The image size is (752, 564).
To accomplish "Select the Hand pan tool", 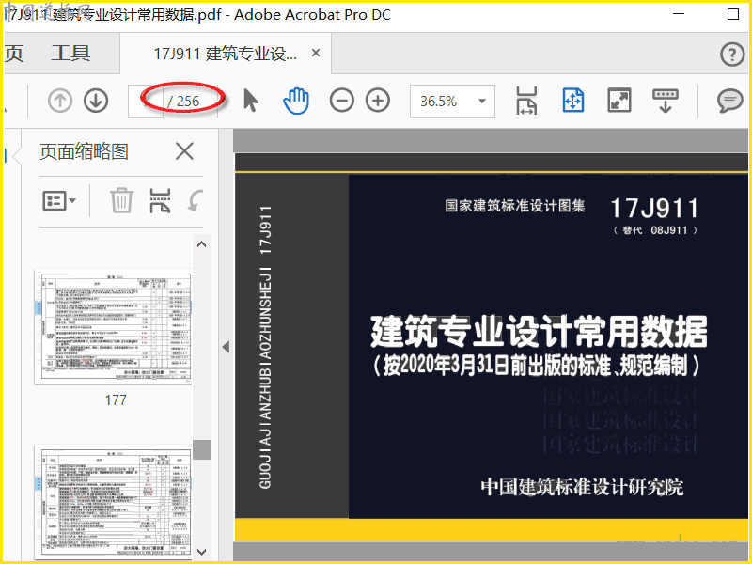I will [296, 101].
